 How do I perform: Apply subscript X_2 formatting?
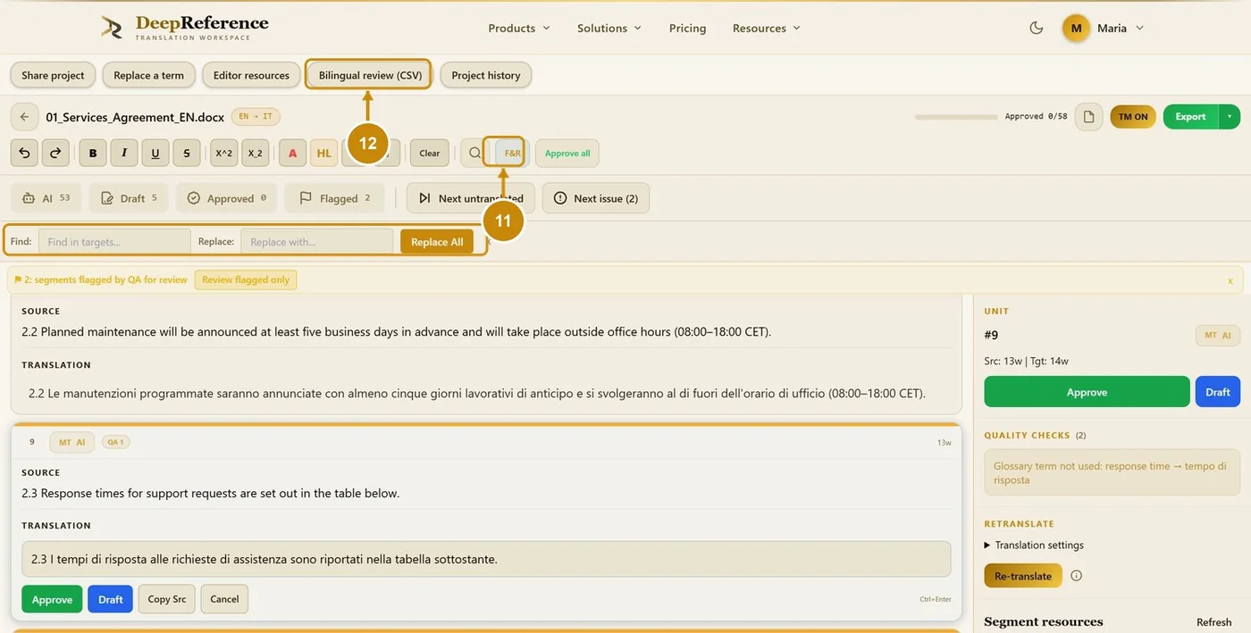[x=256, y=153]
